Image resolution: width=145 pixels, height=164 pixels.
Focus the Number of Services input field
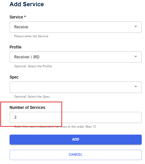[76, 117]
